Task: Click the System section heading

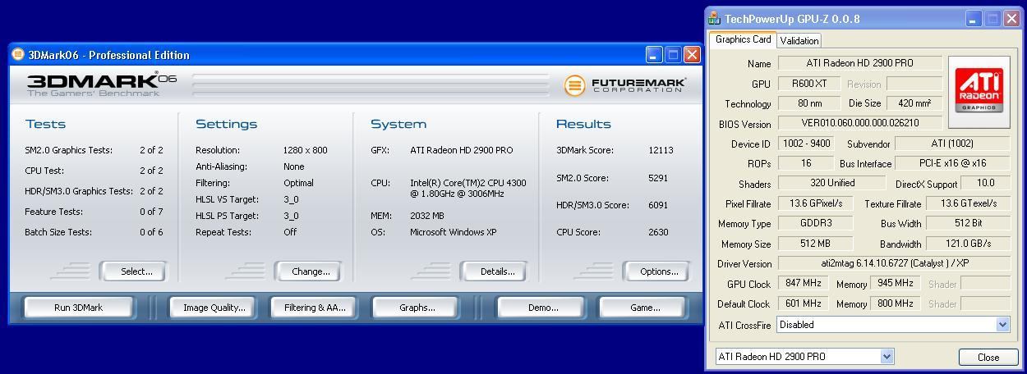Action: click(398, 124)
